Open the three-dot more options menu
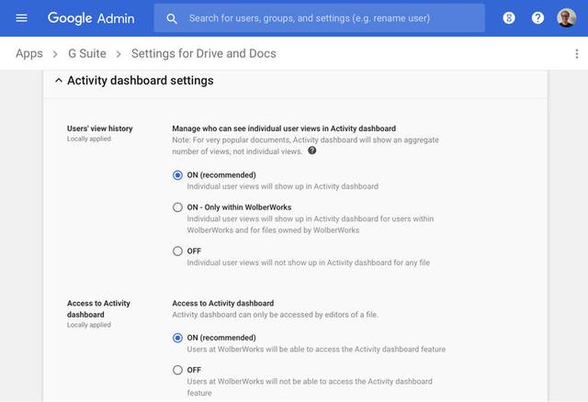588x402 pixels. (576, 54)
